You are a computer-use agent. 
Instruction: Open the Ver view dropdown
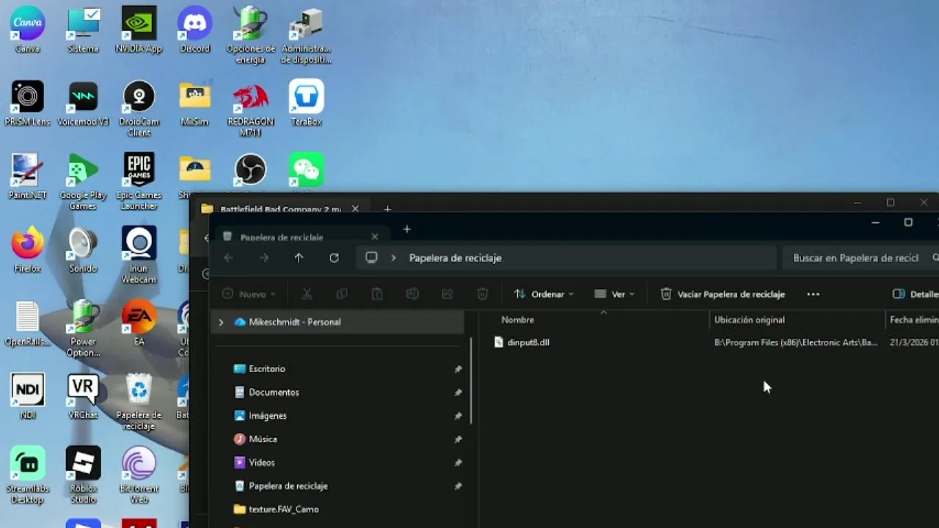coord(614,294)
